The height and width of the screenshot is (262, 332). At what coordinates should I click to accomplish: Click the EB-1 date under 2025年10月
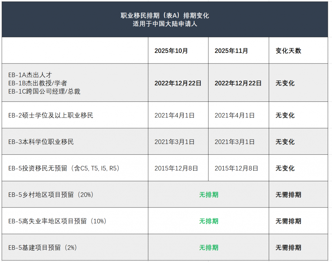178,83
